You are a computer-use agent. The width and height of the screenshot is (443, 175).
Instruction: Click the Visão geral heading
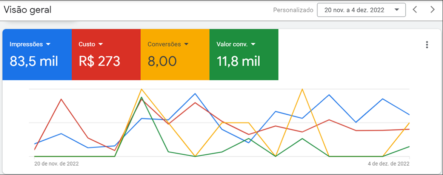coord(28,10)
